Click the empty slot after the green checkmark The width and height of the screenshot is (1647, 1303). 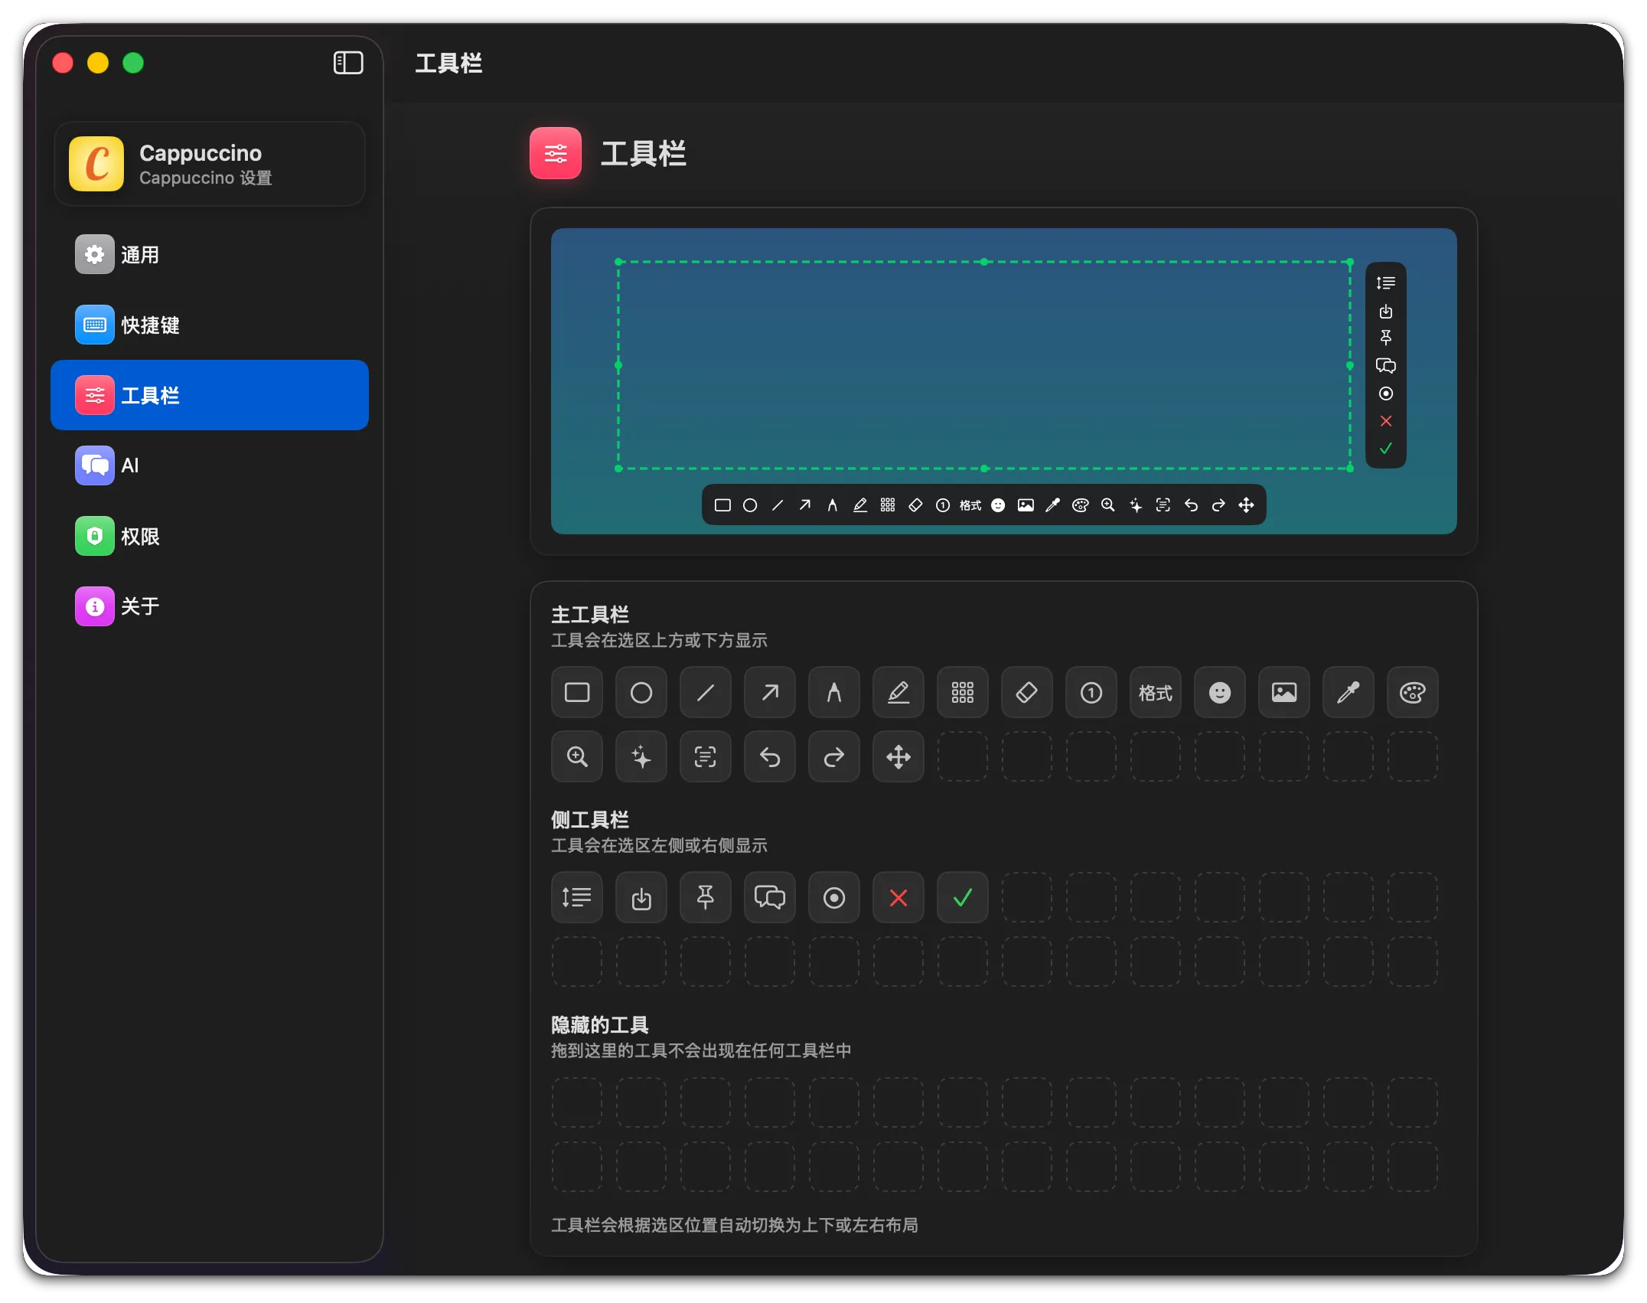[1027, 898]
